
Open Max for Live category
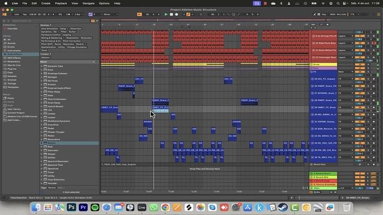[14, 65]
